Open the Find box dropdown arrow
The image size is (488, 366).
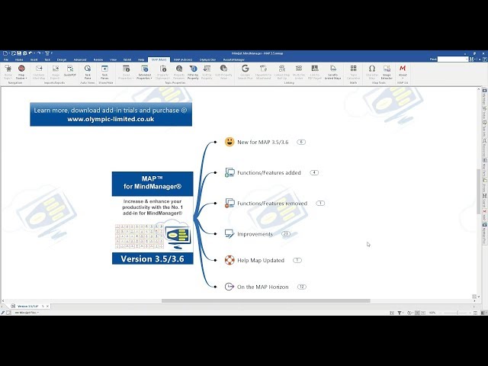point(467,59)
